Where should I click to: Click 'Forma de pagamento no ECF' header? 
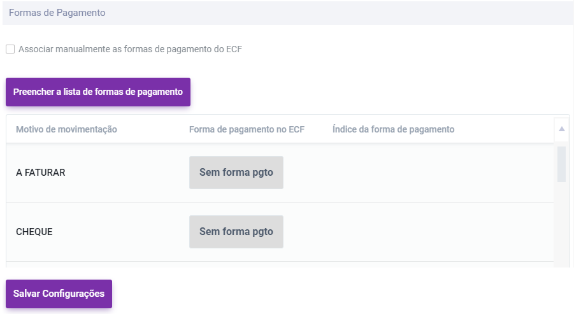pyautogui.click(x=247, y=129)
